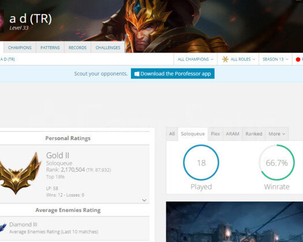Click the map thumbnail image below stats
Screen dimensions: 303x242
(234, 222)
